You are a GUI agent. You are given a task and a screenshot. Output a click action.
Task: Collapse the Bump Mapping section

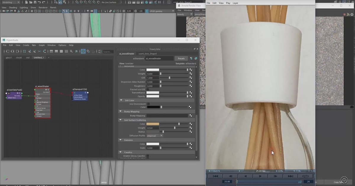[x=121, y=112]
